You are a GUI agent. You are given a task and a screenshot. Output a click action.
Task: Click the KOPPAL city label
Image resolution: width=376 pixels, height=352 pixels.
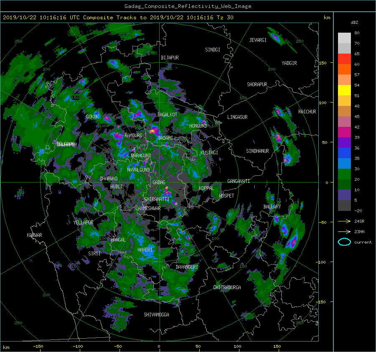(x=206, y=188)
